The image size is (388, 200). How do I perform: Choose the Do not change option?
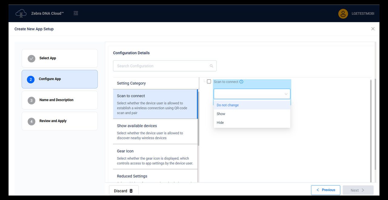pos(227,105)
